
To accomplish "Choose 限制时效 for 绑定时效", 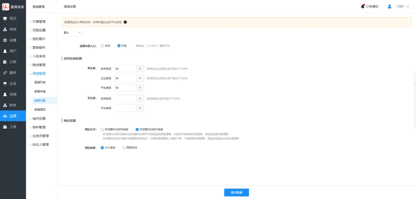I will pyautogui.click(x=124, y=147).
